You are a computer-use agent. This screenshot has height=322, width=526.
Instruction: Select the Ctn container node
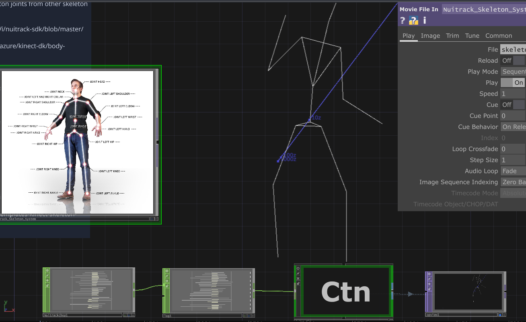(x=346, y=291)
